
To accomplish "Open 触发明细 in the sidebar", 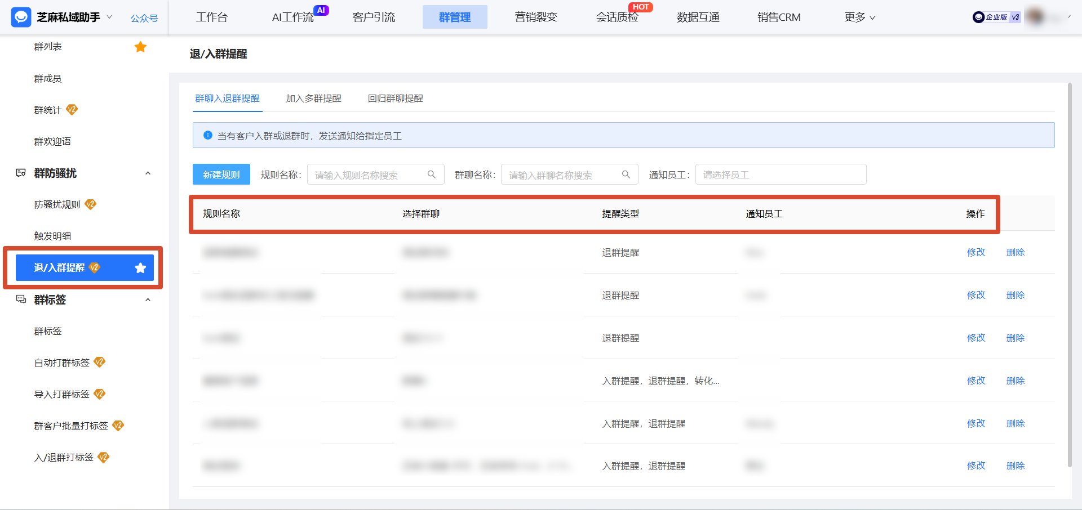I will [x=52, y=236].
